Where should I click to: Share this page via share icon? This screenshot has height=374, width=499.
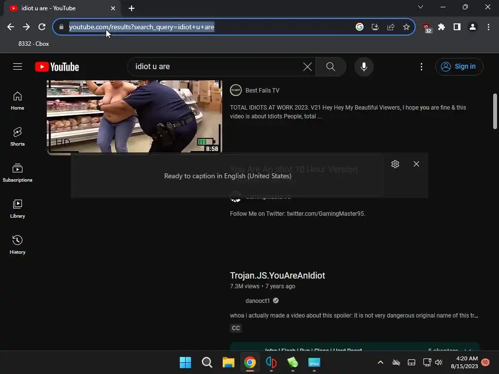click(391, 27)
